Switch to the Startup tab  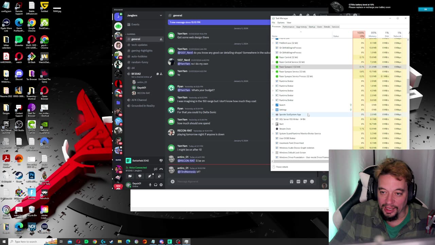tap(312, 27)
